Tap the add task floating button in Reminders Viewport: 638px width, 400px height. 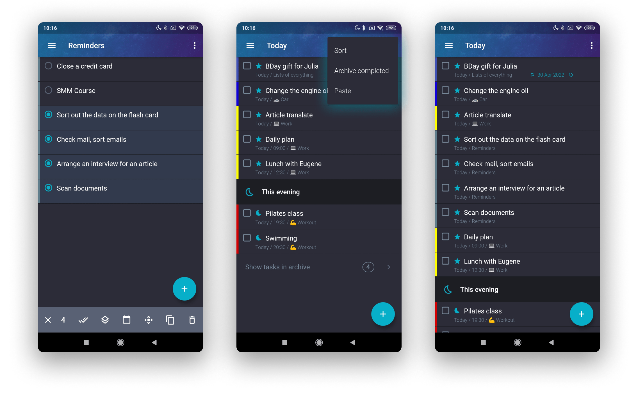coord(183,289)
